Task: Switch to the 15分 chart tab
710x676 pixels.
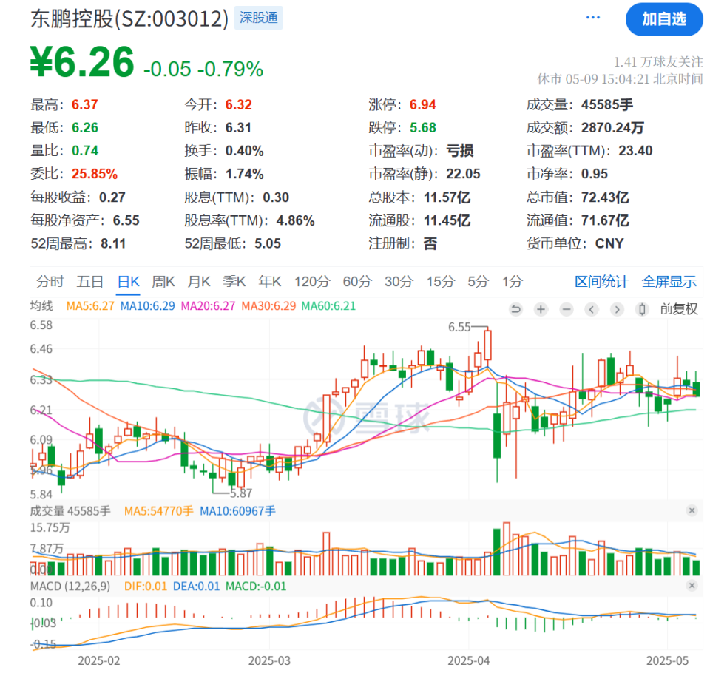Action: point(441,282)
